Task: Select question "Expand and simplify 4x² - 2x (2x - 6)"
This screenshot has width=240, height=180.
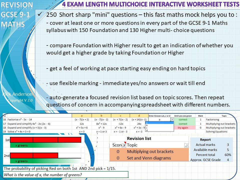Action: [29, 124]
